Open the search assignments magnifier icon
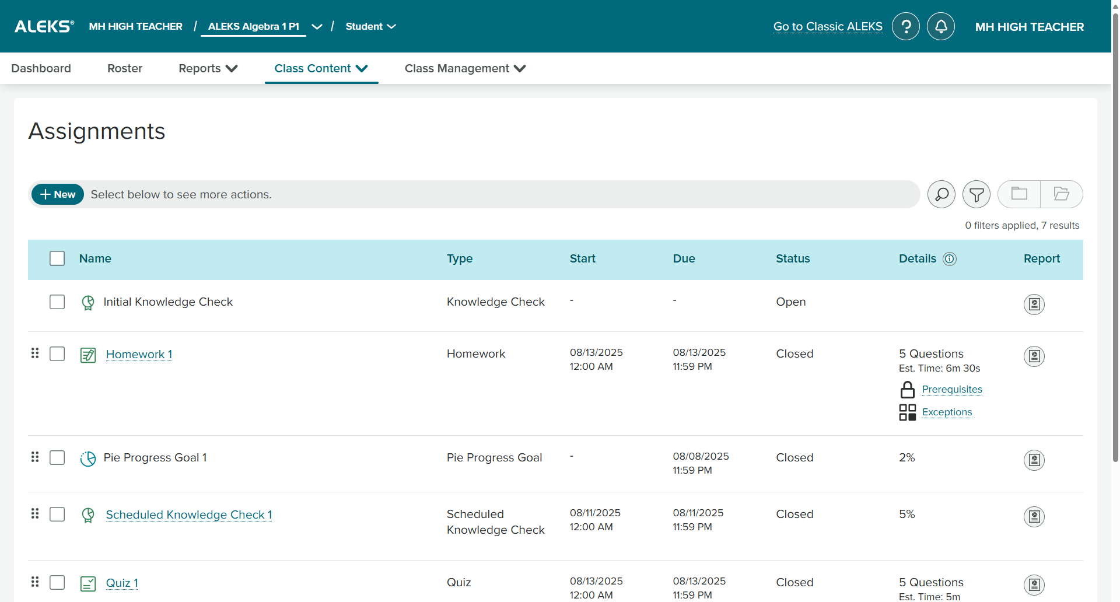1120x602 pixels. 941,194
